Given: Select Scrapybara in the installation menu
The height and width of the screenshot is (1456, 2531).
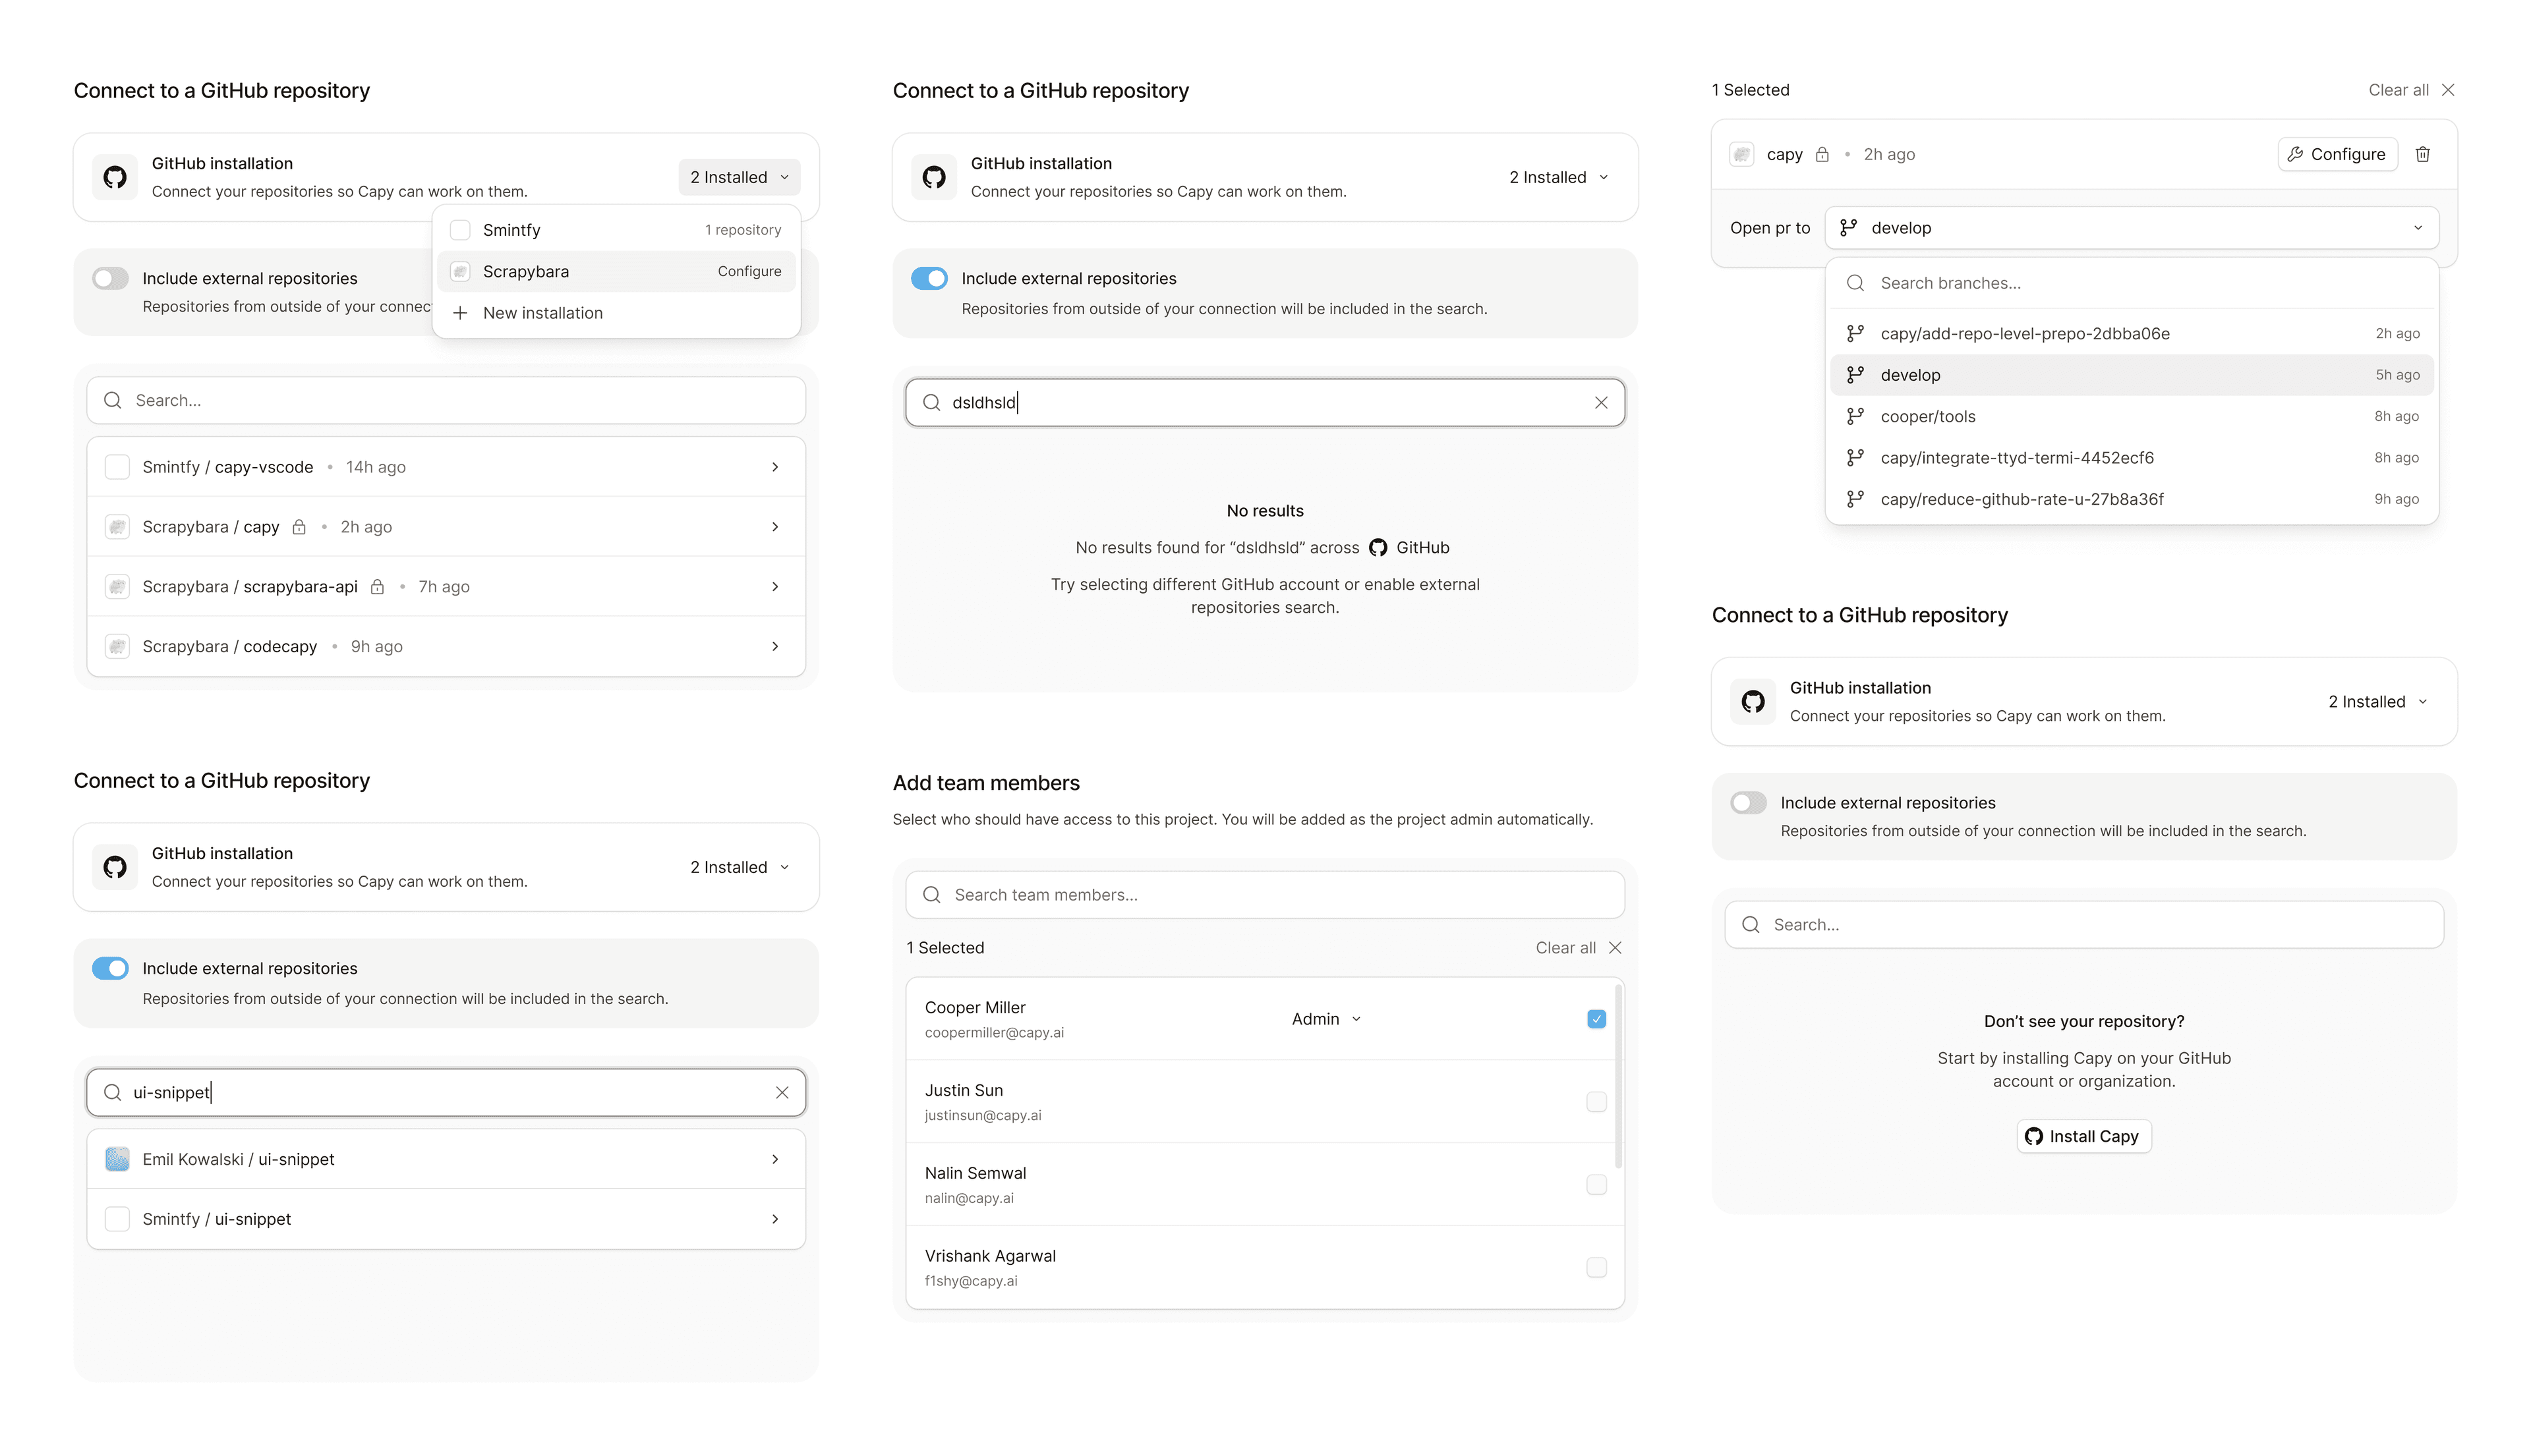Looking at the screenshot, I should [616, 271].
